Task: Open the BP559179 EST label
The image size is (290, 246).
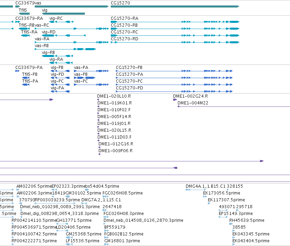Action: click(x=115, y=228)
